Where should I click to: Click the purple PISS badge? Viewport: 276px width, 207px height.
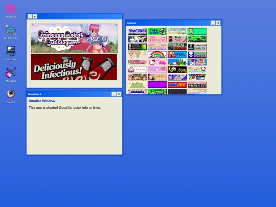pyautogui.click(x=157, y=85)
